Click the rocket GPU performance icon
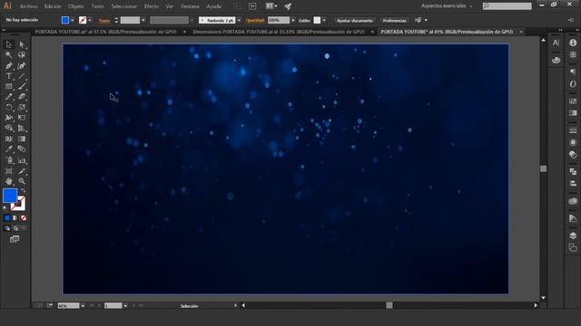581x326 pixels. 288,6
